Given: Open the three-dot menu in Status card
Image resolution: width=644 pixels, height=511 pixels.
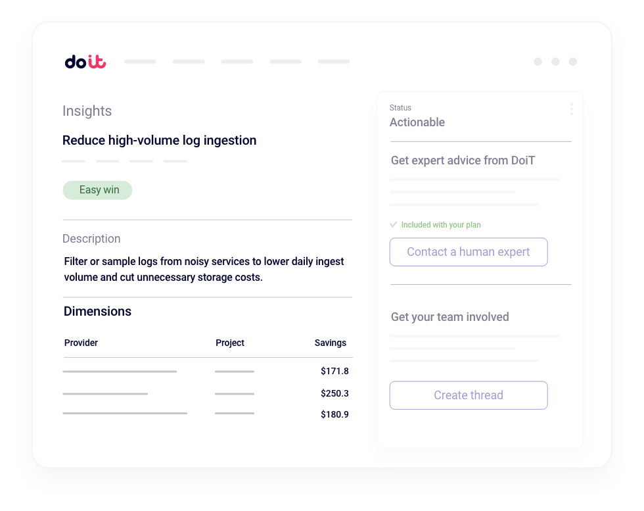Looking at the screenshot, I should point(571,109).
